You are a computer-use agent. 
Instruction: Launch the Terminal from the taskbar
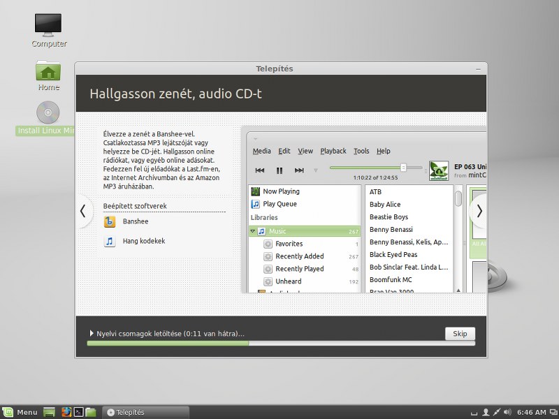pyautogui.click(x=78, y=412)
